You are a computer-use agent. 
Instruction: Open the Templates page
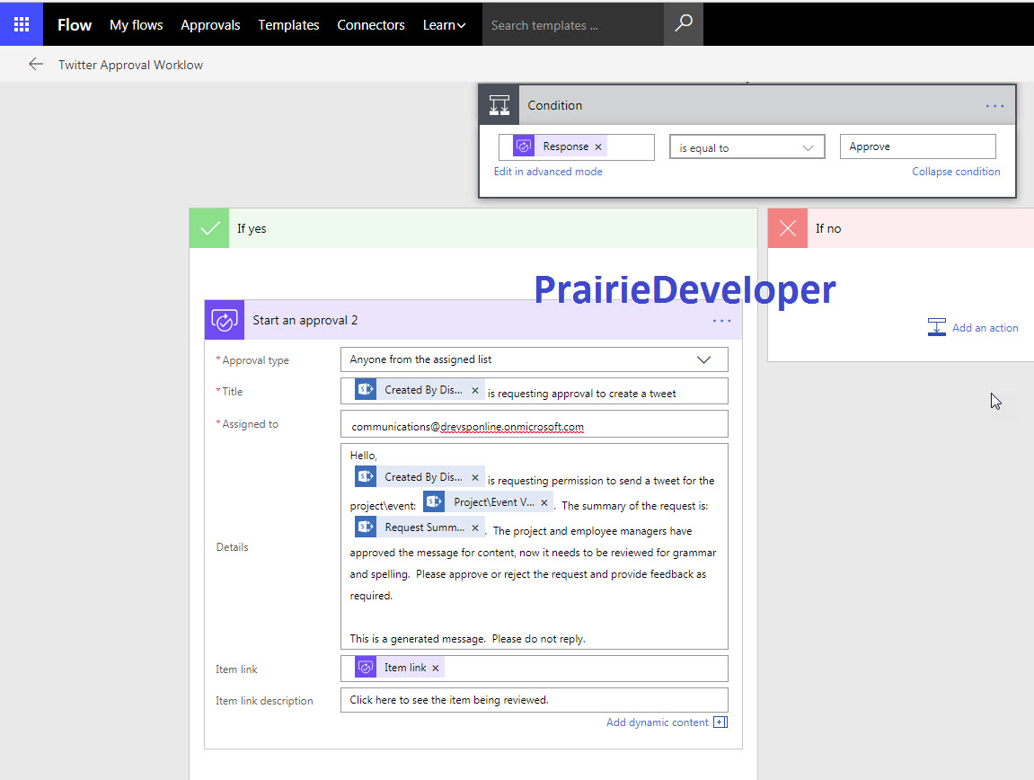[288, 25]
